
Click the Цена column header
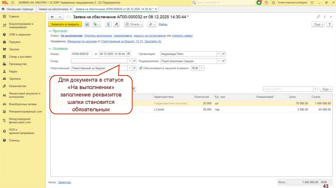tap(292, 97)
